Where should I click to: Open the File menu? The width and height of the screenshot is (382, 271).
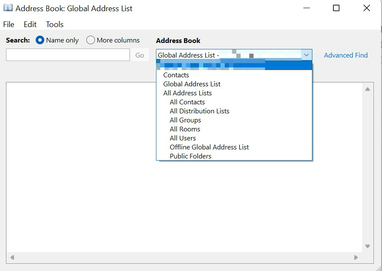[9, 24]
